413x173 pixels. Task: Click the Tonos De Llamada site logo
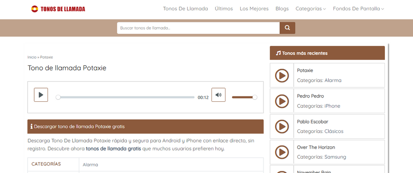58,9
